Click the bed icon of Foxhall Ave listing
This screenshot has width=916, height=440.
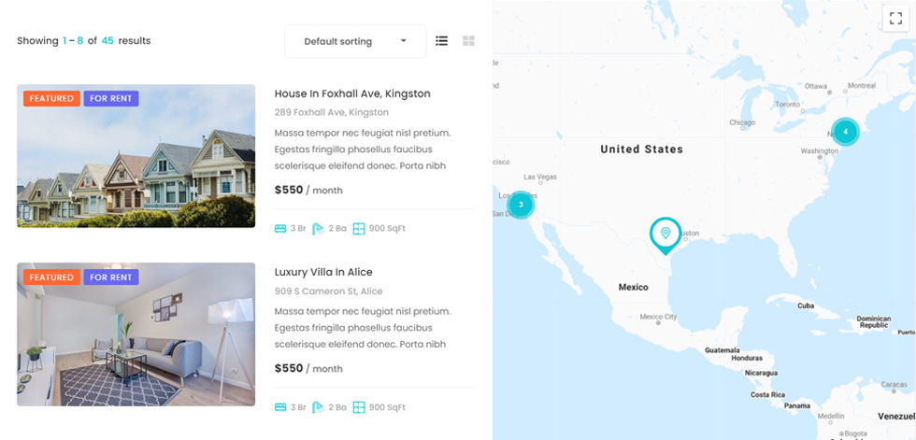click(280, 229)
